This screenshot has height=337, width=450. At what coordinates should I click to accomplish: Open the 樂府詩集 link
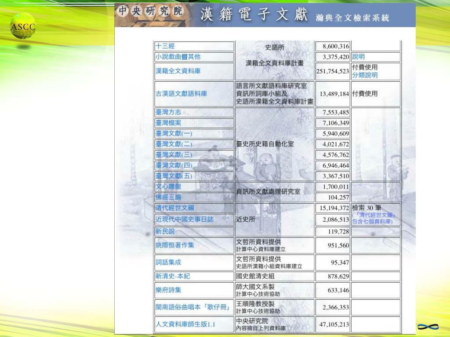168,290
